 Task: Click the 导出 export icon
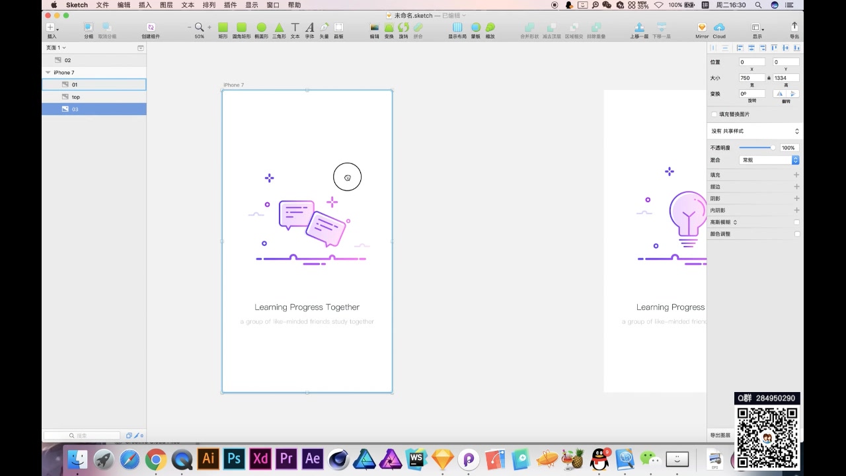(794, 28)
